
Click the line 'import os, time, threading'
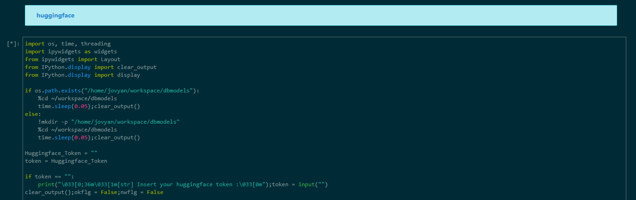(68, 44)
